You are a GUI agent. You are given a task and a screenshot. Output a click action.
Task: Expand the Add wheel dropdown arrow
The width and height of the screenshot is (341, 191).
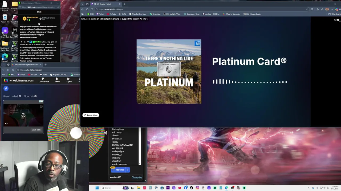tap(128, 170)
